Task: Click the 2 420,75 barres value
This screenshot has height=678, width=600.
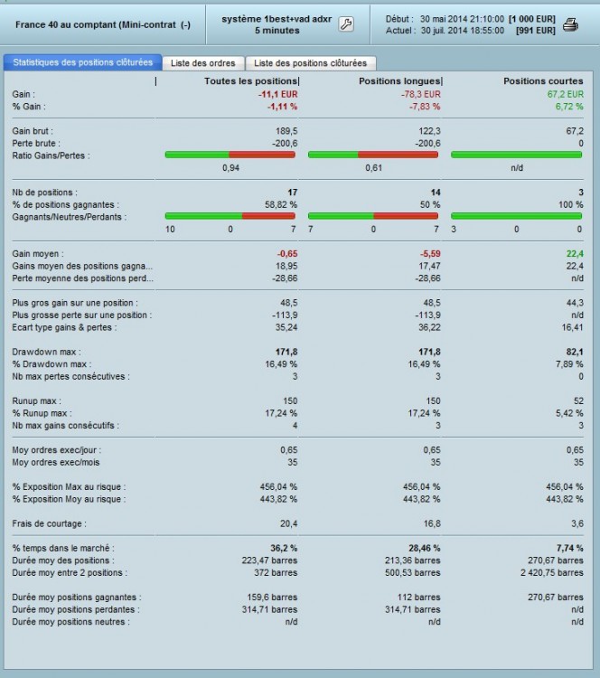Action: [552, 572]
